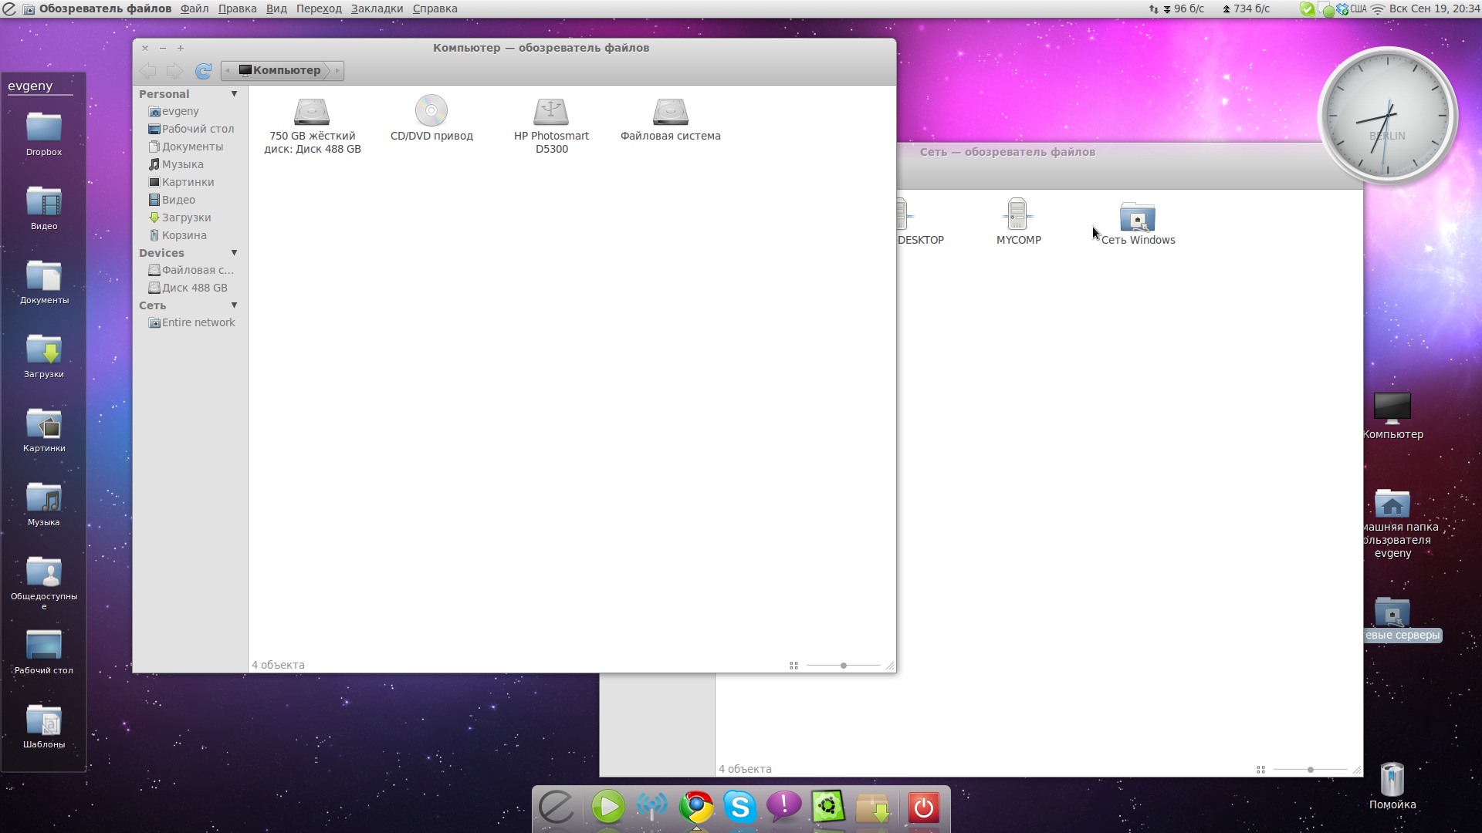Open the Файл menu
1482x833 pixels.
pos(195,8)
